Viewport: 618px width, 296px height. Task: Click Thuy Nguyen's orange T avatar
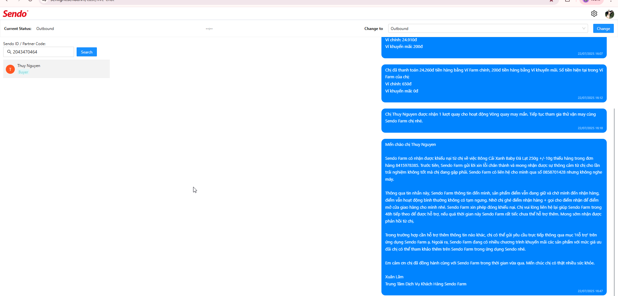pyautogui.click(x=10, y=69)
